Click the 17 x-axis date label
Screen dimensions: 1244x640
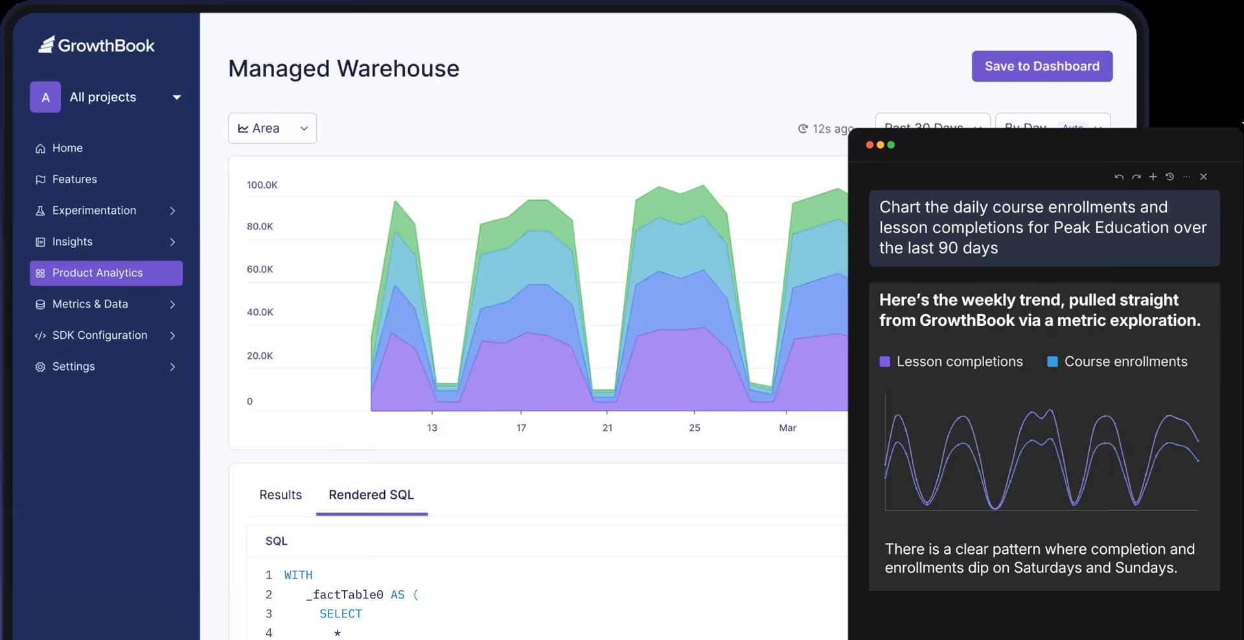point(522,428)
